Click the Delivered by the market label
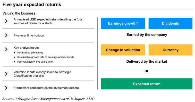Screen dimensions: 195x102 coord(147,61)
